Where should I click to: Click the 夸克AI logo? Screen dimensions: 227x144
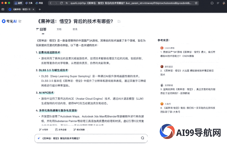9,21
